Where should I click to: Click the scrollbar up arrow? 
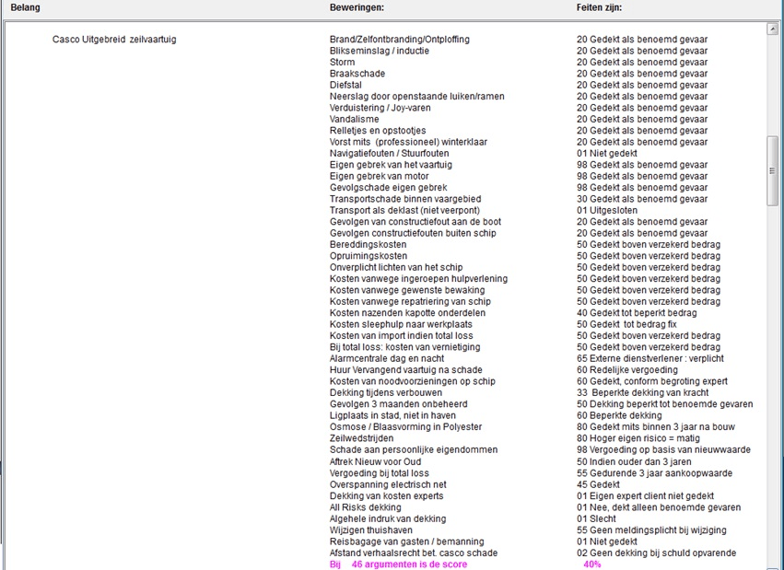click(772, 29)
